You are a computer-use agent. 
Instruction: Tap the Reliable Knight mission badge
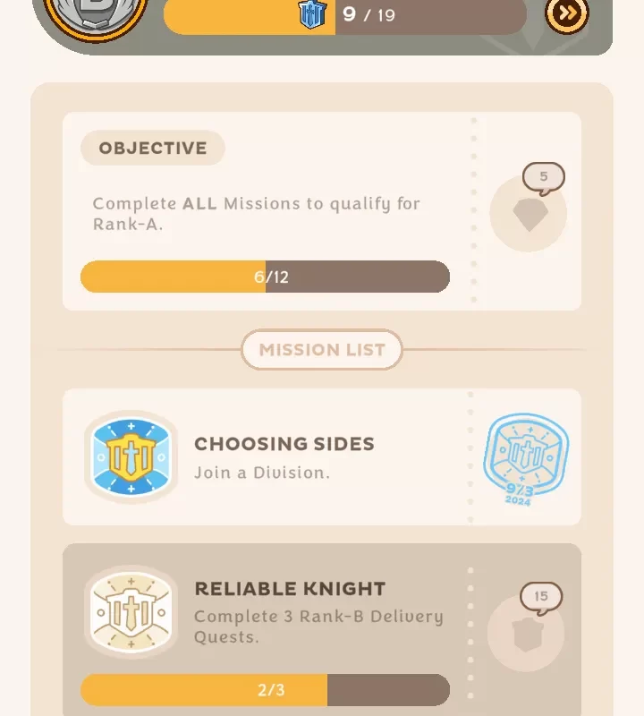[131, 612]
